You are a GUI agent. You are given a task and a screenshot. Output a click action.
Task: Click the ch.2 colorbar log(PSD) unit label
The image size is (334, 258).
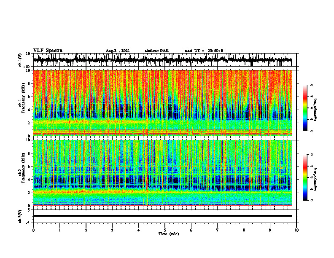[x=316, y=179]
